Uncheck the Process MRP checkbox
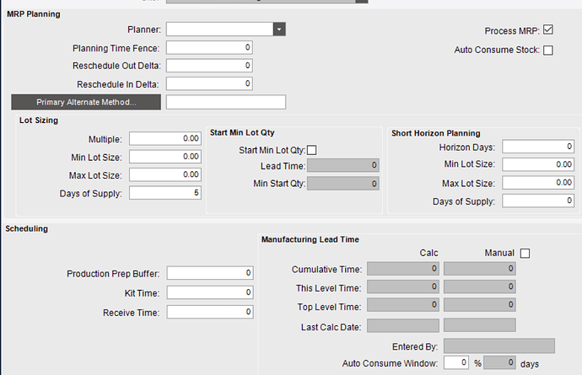 click(x=548, y=29)
